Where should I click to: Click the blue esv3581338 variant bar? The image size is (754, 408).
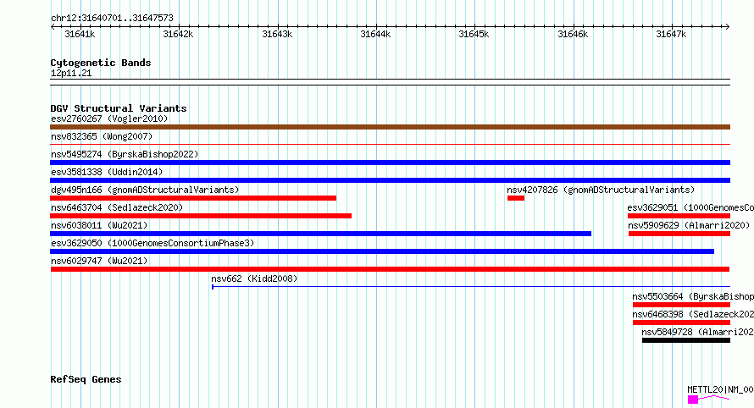[x=390, y=180]
